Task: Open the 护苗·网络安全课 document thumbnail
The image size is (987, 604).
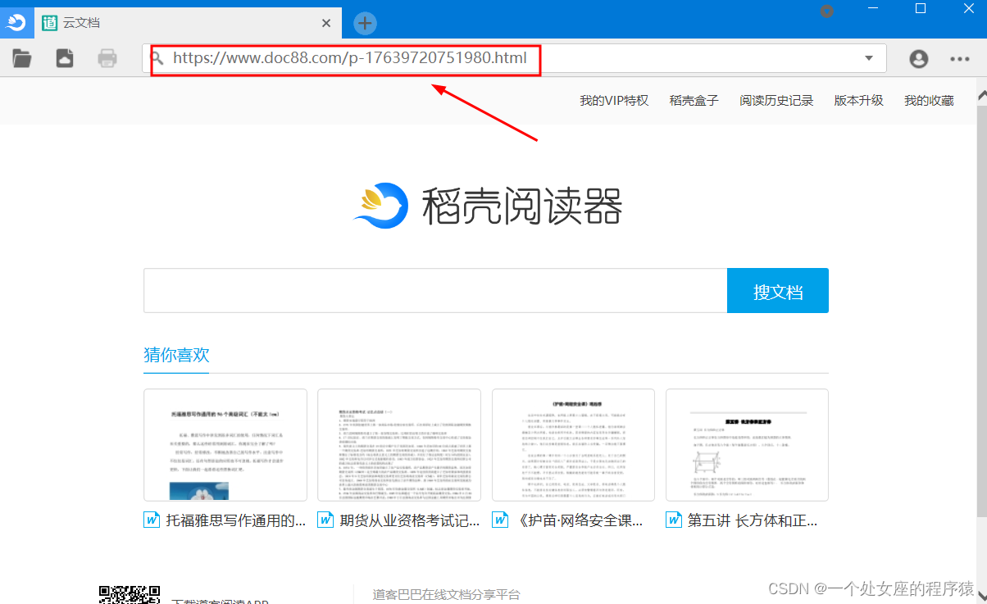Action: click(x=573, y=445)
